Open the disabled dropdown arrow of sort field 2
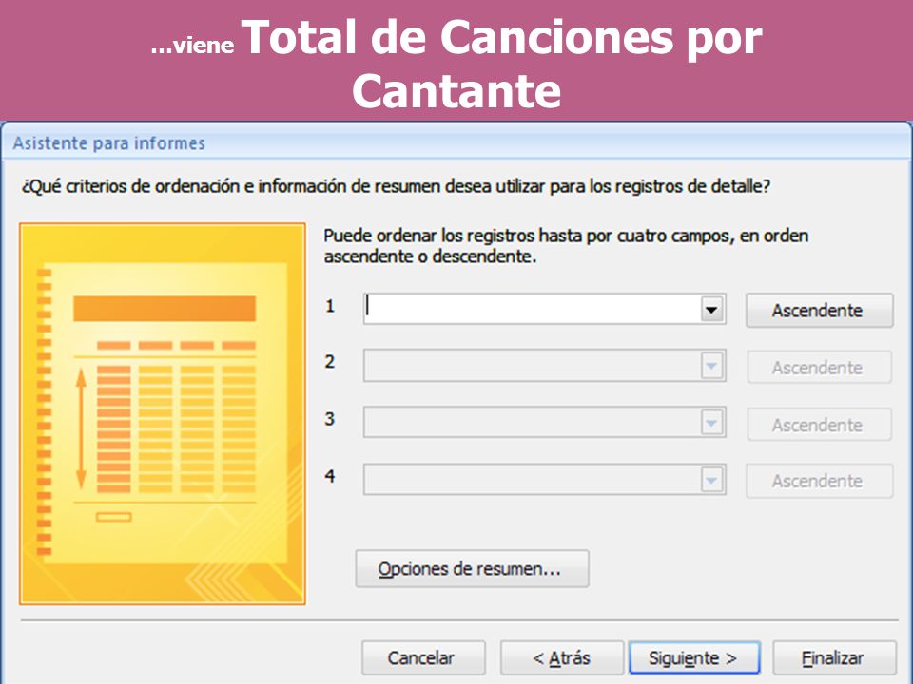 711,367
